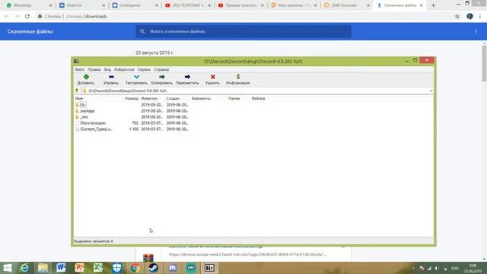Open Word from the taskbar
Screen dimensions: 487x274
[61, 268]
